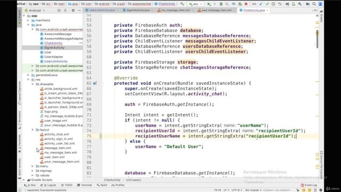The height and width of the screenshot is (192, 341).
Task: Click onCreate() in the editor breadcrumb
Action: pyautogui.click(x=134, y=180)
